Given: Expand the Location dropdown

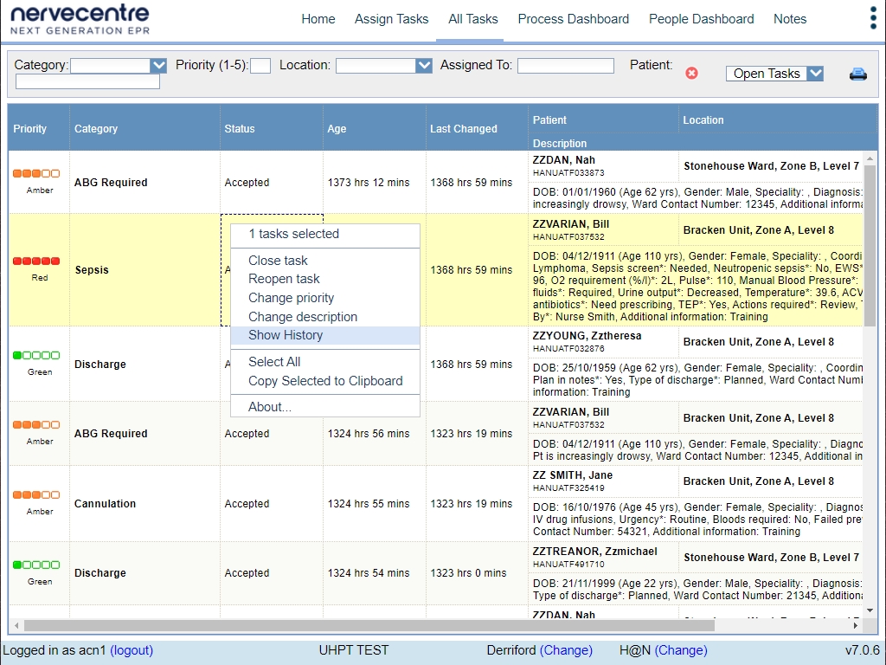Looking at the screenshot, I should (x=424, y=66).
